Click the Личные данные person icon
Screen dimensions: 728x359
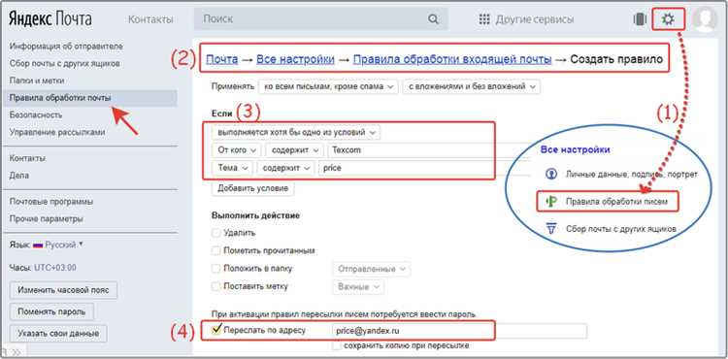click(x=551, y=175)
